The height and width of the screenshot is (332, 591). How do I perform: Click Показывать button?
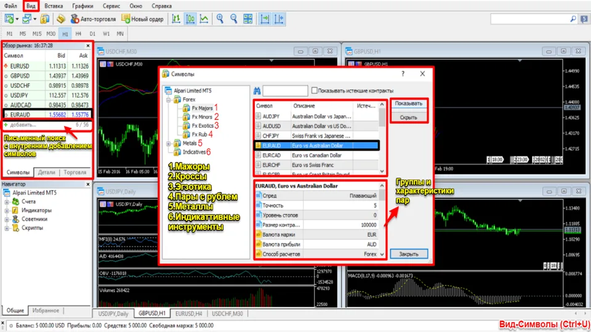[409, 103]
